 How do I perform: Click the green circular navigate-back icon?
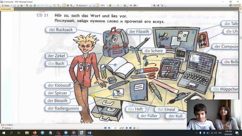34,5
